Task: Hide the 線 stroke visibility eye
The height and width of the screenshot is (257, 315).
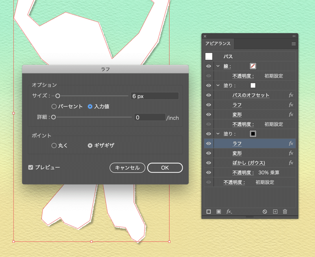Action: tap(209, 66)
